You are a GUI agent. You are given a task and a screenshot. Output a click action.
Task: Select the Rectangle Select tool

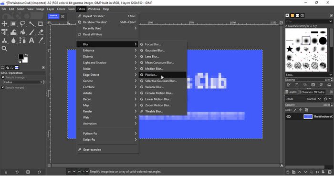[13, 24]
